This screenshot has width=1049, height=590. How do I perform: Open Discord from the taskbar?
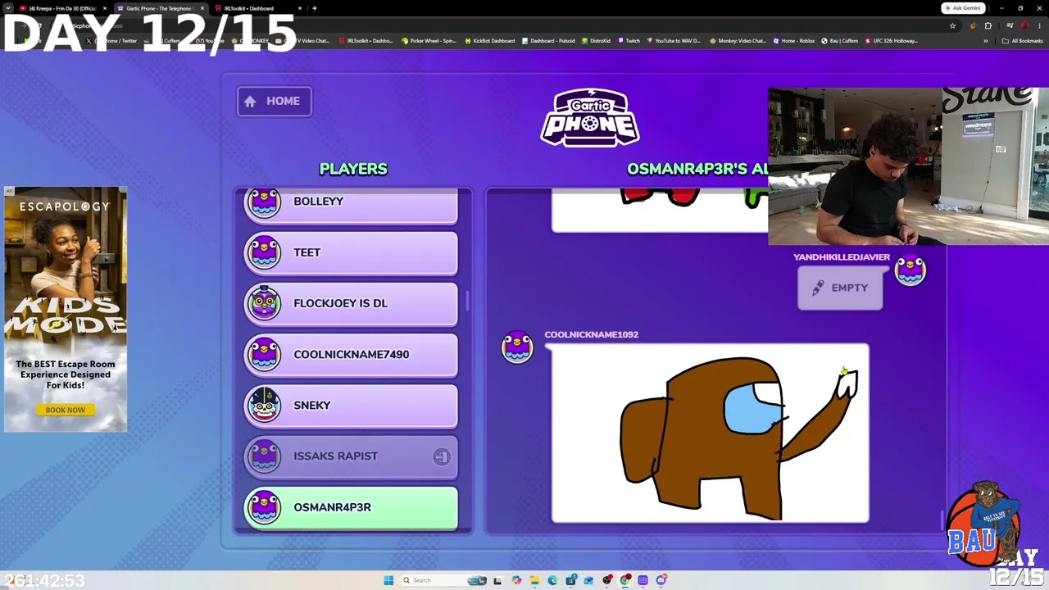pyautogui.click(x=661, y=580)
